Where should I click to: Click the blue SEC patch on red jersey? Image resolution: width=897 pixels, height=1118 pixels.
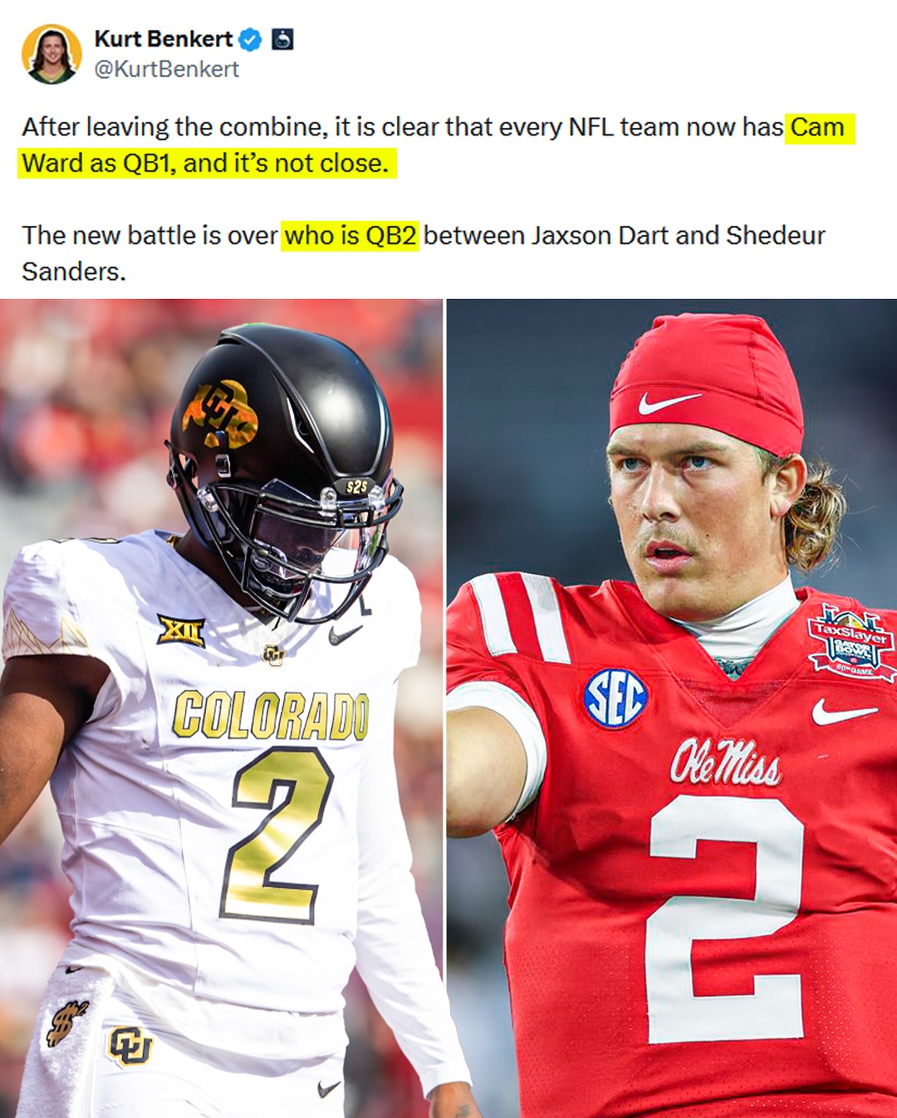(x=615, y=699)
